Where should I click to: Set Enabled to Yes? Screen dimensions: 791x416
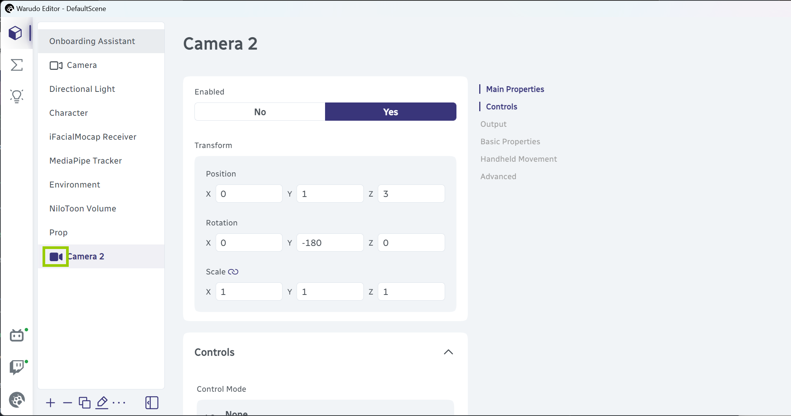(x=390, y=112)
